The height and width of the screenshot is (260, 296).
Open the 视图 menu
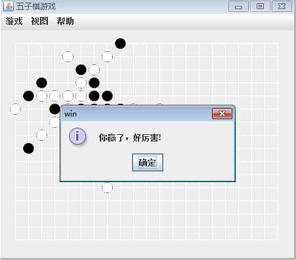pyautogui.click(x=39, y=21)
